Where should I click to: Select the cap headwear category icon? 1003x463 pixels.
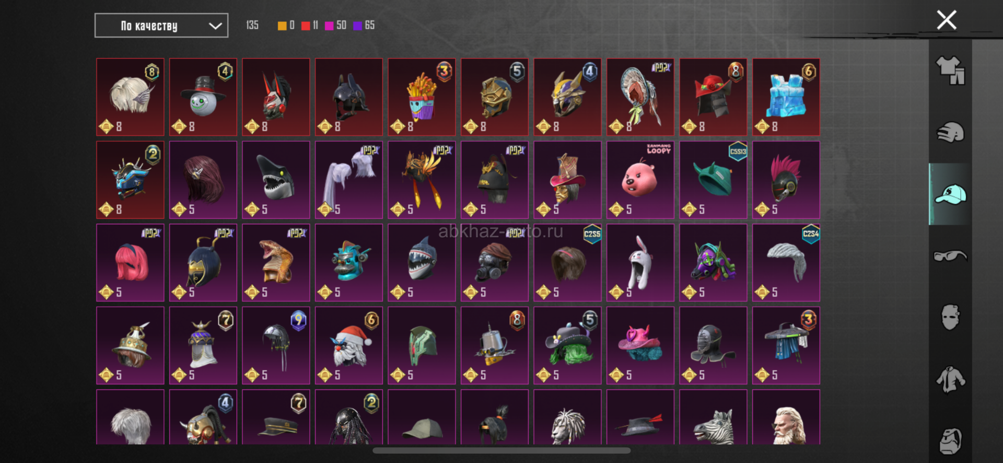[950, 194]
